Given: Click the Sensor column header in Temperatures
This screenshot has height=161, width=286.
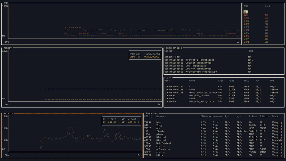Looking at the screenshot, I should coord(168,51).
